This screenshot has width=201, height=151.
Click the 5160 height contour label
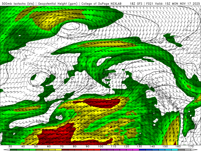pos(83,10)
